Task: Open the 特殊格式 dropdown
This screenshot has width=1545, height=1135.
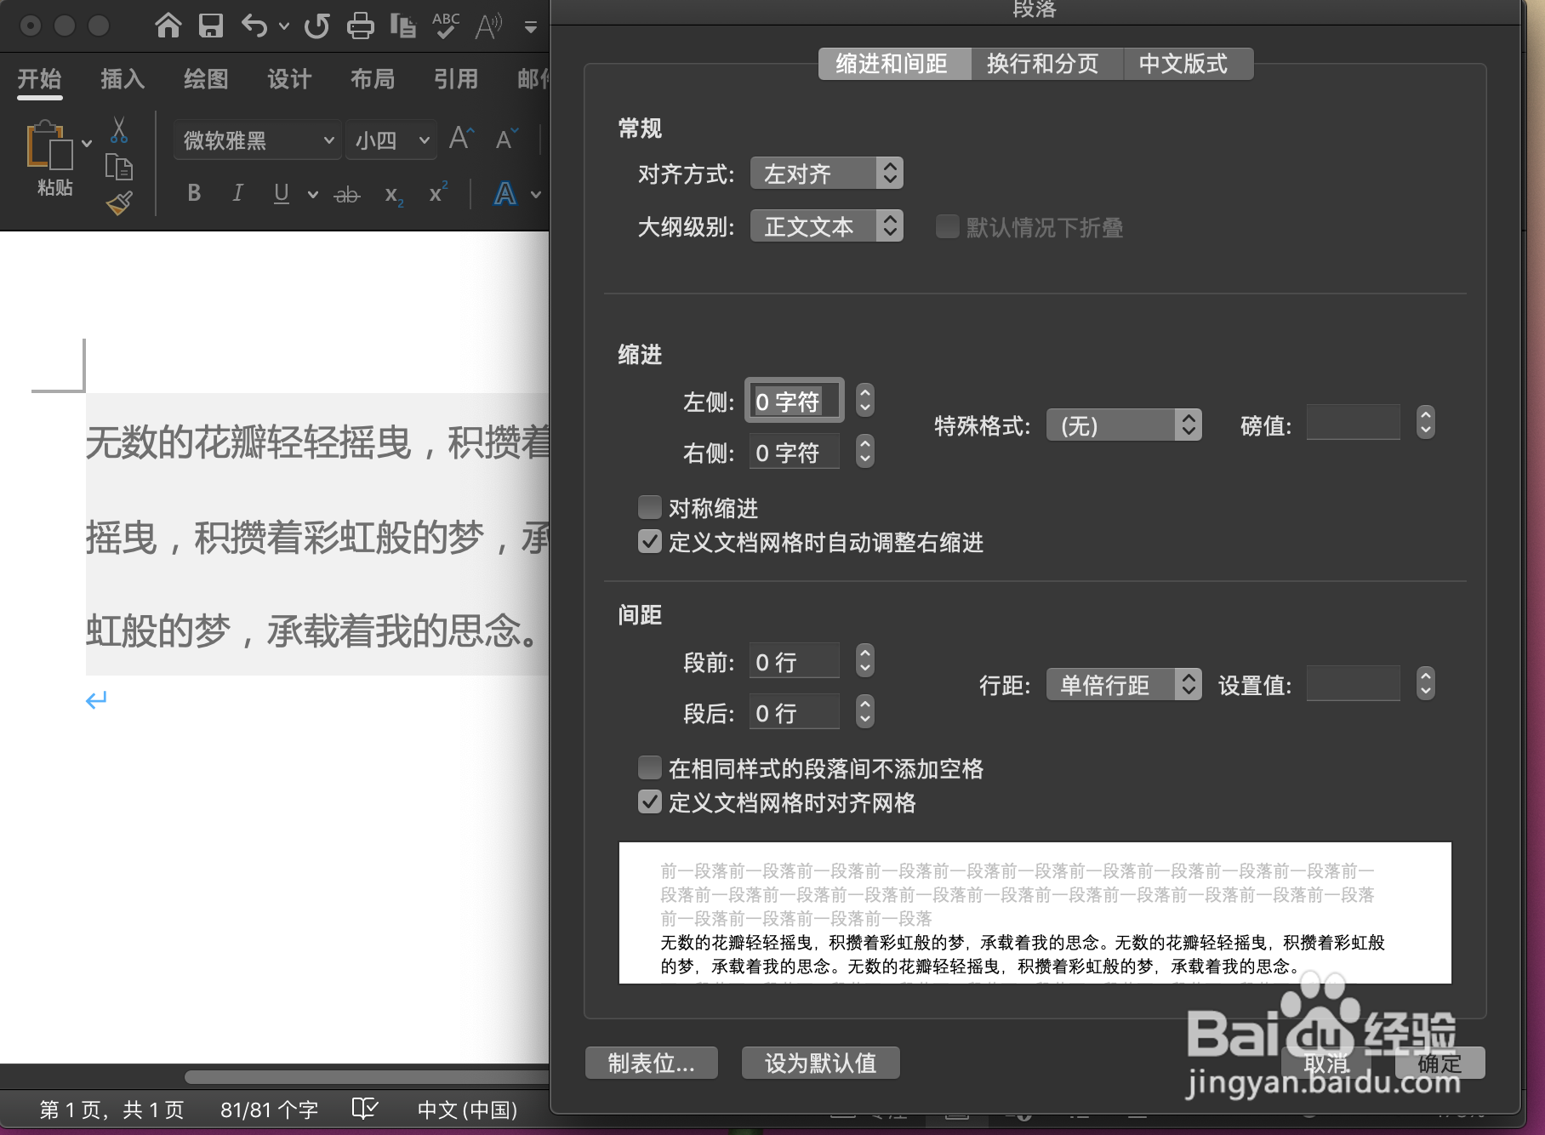Action: pyautogui.click(x=1123, y=425)
